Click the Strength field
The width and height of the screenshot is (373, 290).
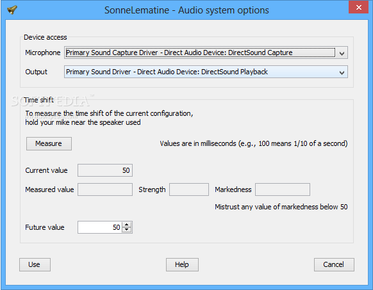click(189, 189)
